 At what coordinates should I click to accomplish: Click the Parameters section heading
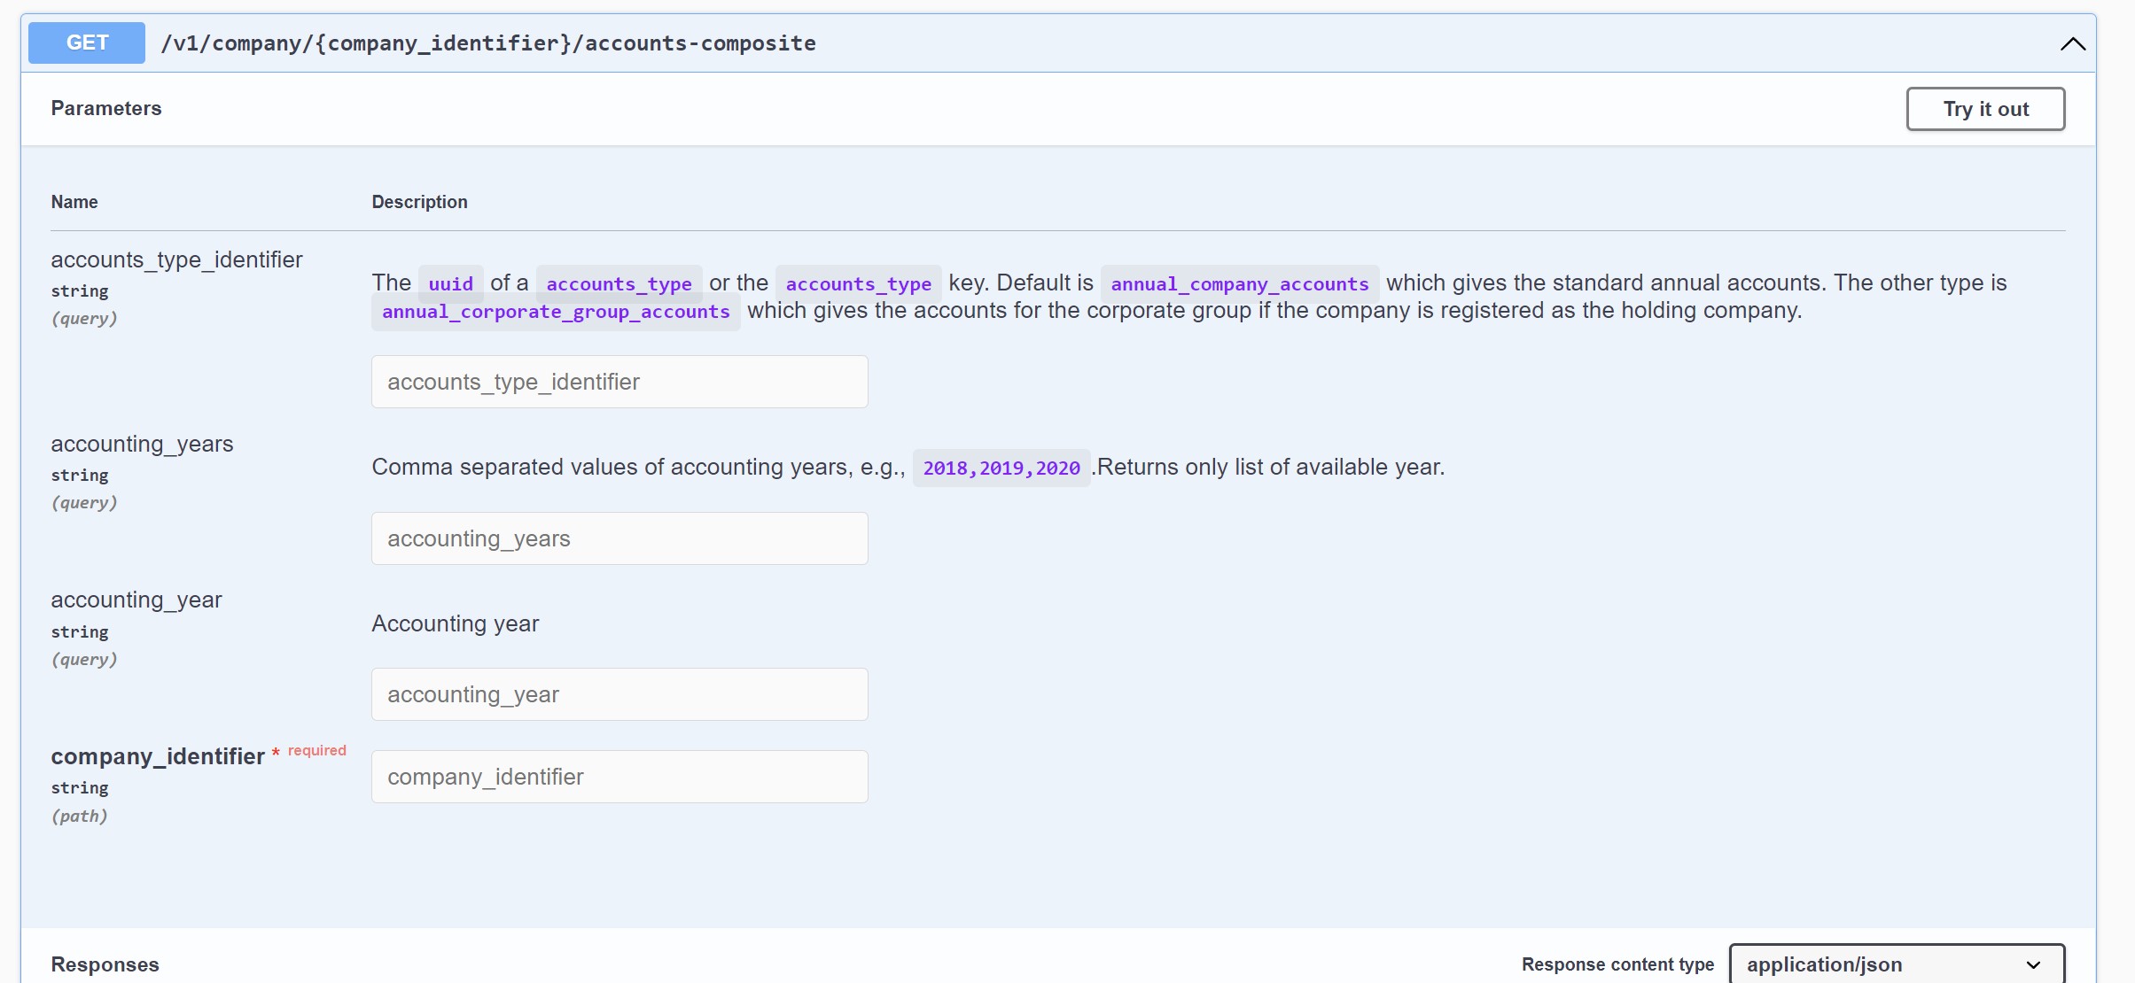click(x=106, y=108)
